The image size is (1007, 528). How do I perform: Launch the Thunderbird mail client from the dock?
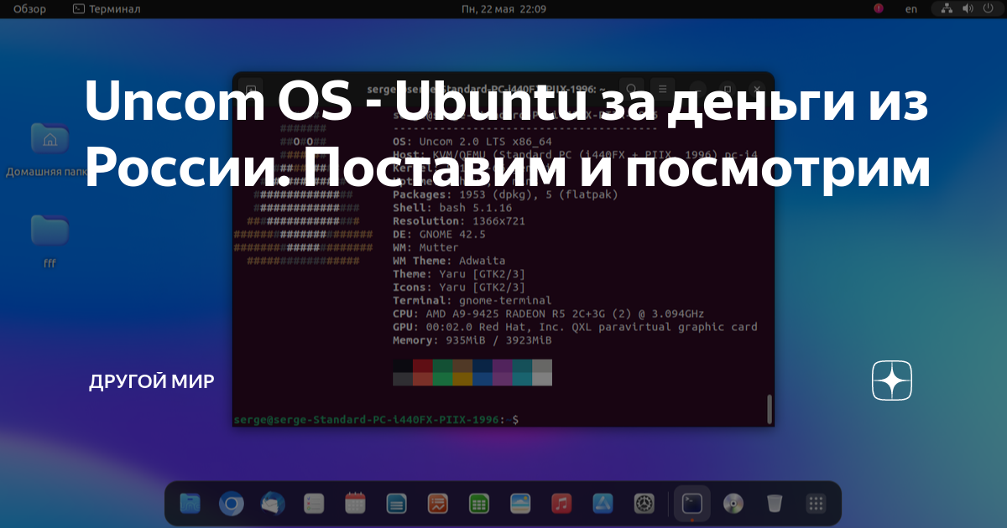tap(272, 503)
